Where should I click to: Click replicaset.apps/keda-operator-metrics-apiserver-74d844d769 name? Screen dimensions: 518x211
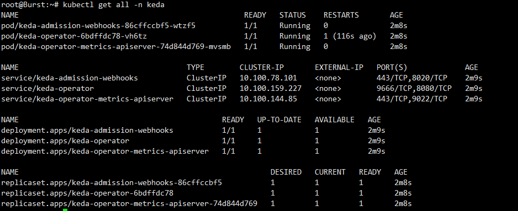(129, 204)
